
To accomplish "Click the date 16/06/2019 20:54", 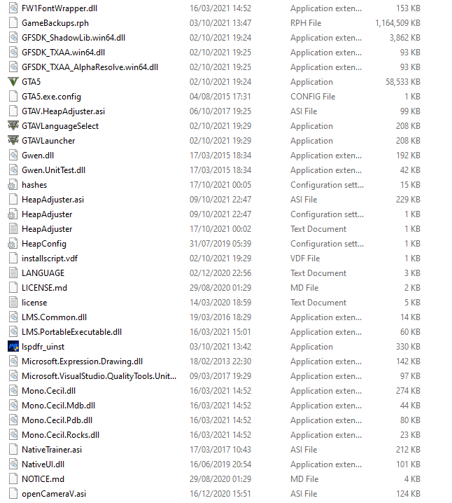I will point(220,464).
